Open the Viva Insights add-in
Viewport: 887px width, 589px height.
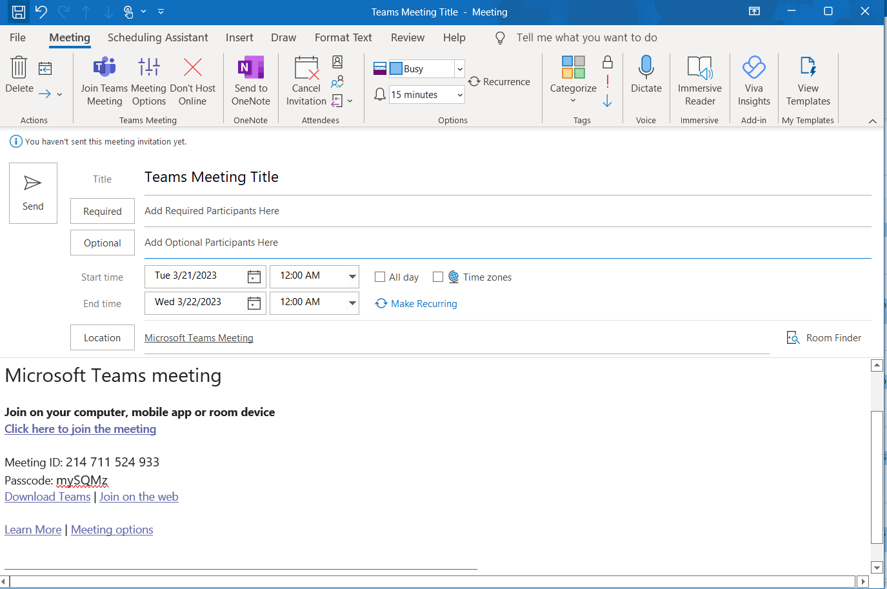754,81
